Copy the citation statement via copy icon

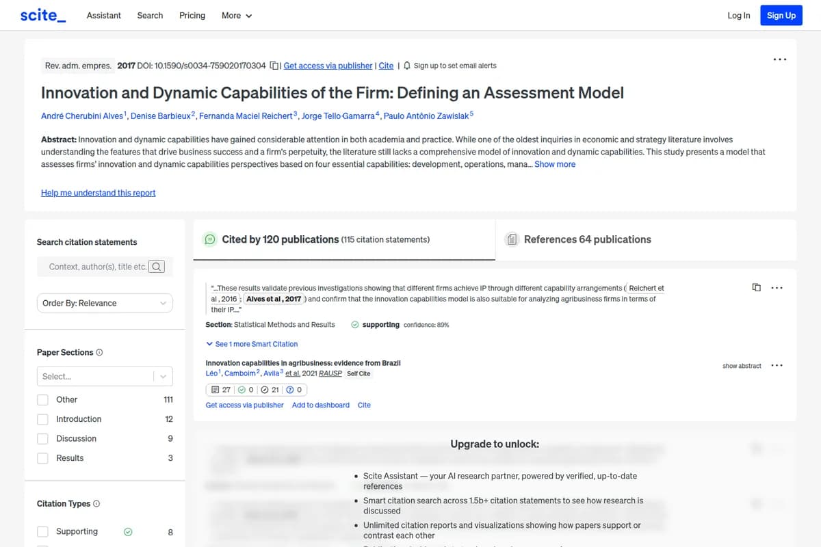pos(756,288)
